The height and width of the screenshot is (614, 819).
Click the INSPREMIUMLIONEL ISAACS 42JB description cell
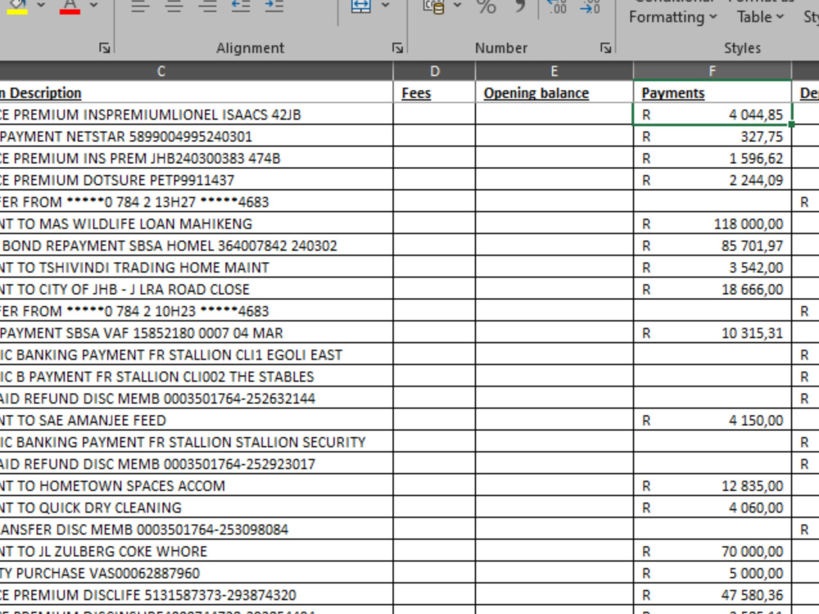pyautogui.click(x=196, y=115)
